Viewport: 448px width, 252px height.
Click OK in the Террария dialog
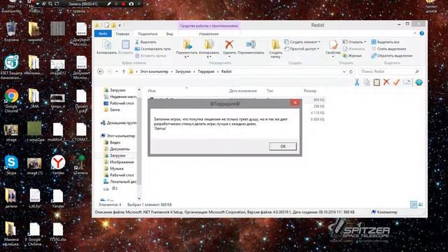[x=283, y=146]
